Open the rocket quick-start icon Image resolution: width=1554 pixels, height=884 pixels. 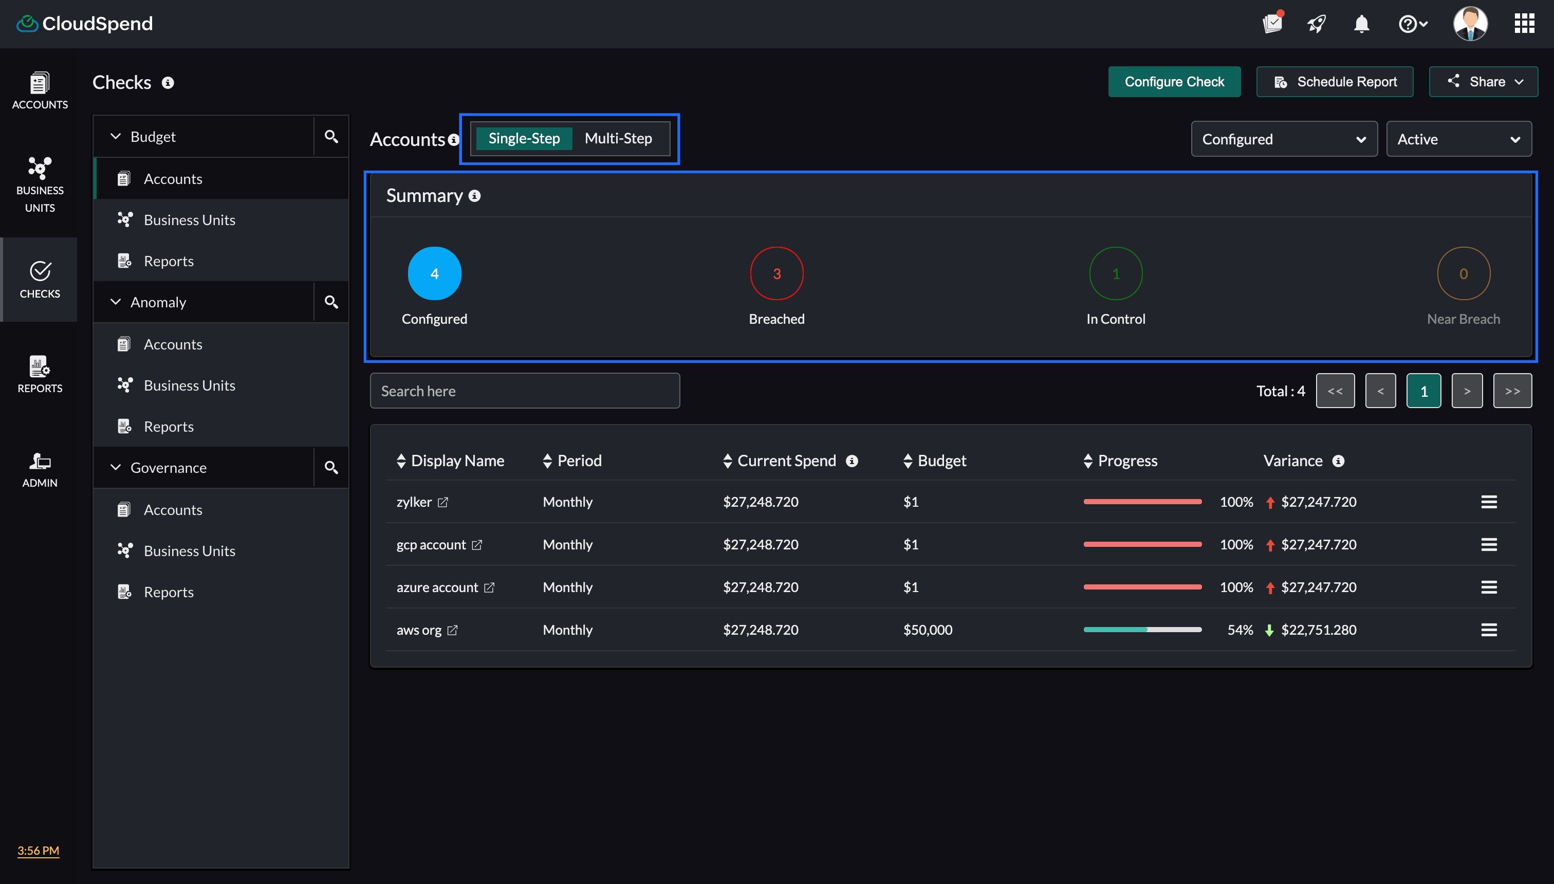(1316, 24)
